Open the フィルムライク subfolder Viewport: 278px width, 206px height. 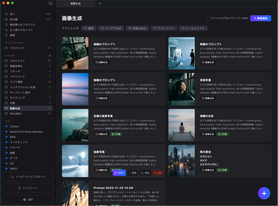coord(193,28)
